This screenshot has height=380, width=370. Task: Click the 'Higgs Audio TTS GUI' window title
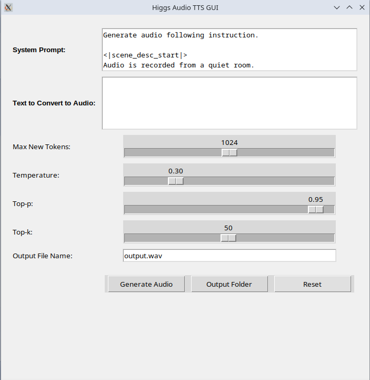tap(185, 8)
